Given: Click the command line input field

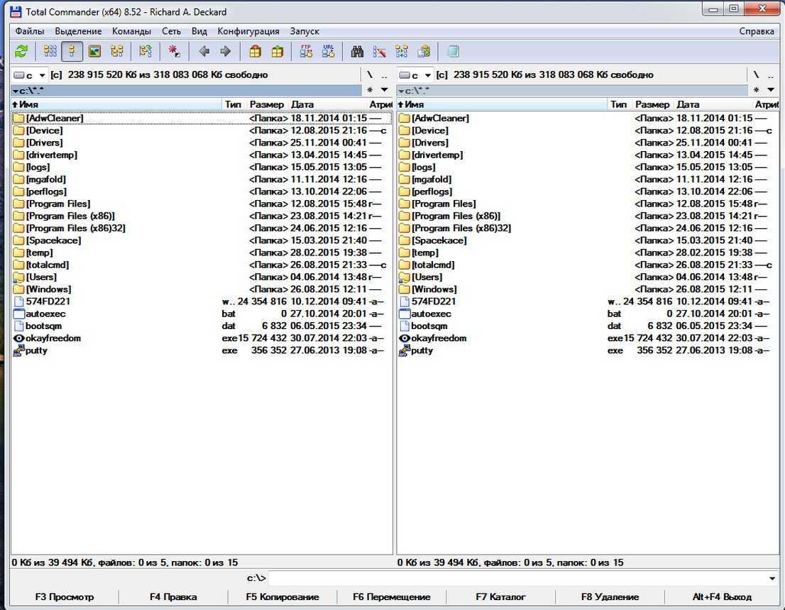Looking at the screenshot, I should (x=518, y=578).
